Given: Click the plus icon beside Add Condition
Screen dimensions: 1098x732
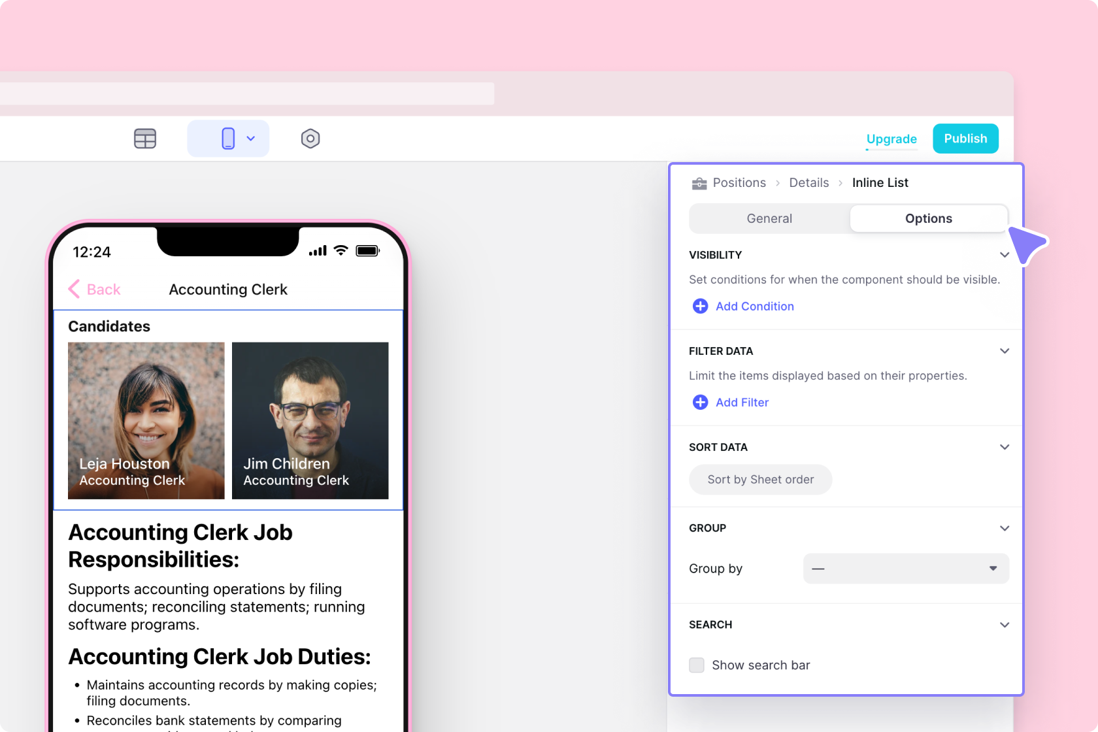Looking at the screenshot, I should click(x=700, y=306).
